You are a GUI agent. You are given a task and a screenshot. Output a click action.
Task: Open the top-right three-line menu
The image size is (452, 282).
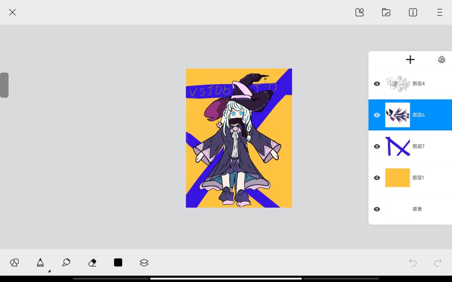pos(439,13)
